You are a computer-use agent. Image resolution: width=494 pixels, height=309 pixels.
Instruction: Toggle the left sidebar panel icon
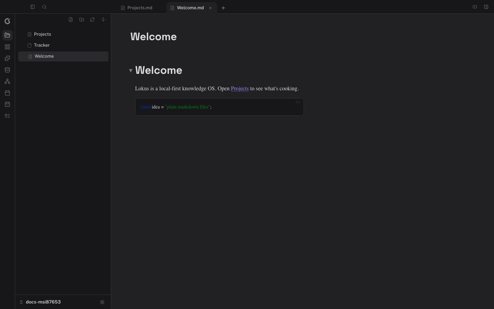tap(33, 7)
